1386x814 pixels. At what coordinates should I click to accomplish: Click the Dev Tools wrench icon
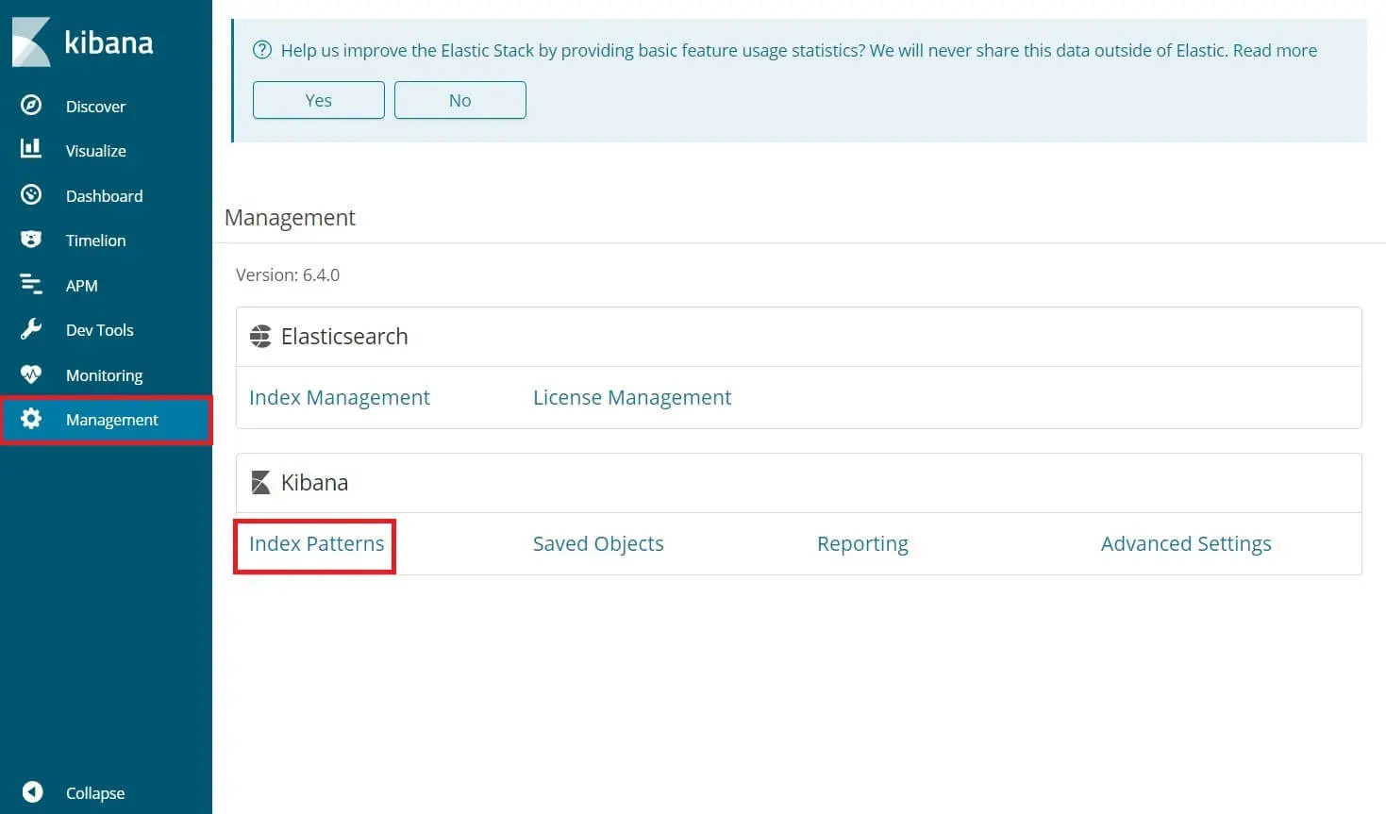coord(31,329)
